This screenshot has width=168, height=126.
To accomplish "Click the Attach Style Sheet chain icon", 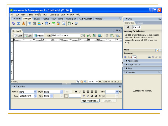I will coord(149,57).
